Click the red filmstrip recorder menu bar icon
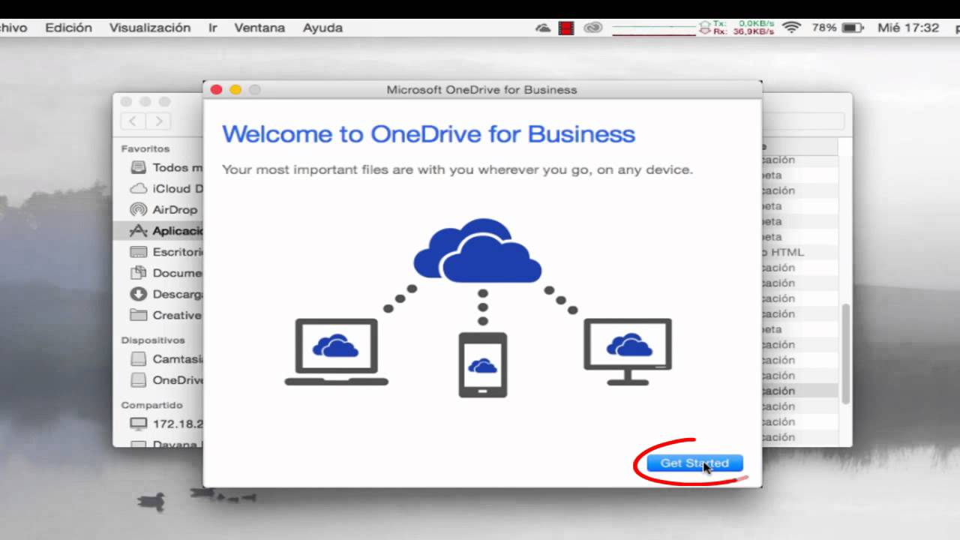The image size is (960, 540). click(566, 28)
